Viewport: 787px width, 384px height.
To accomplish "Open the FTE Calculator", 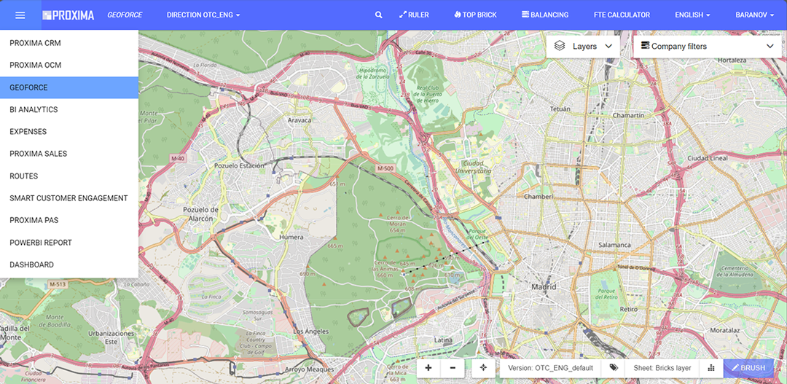I will pos(622,15).
